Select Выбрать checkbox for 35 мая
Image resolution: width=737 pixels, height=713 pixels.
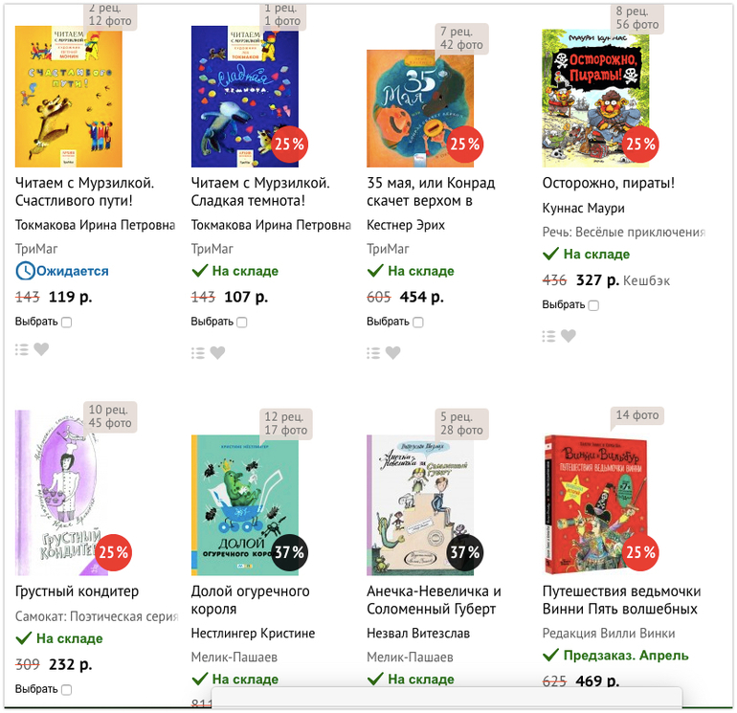tap(418, 322)
